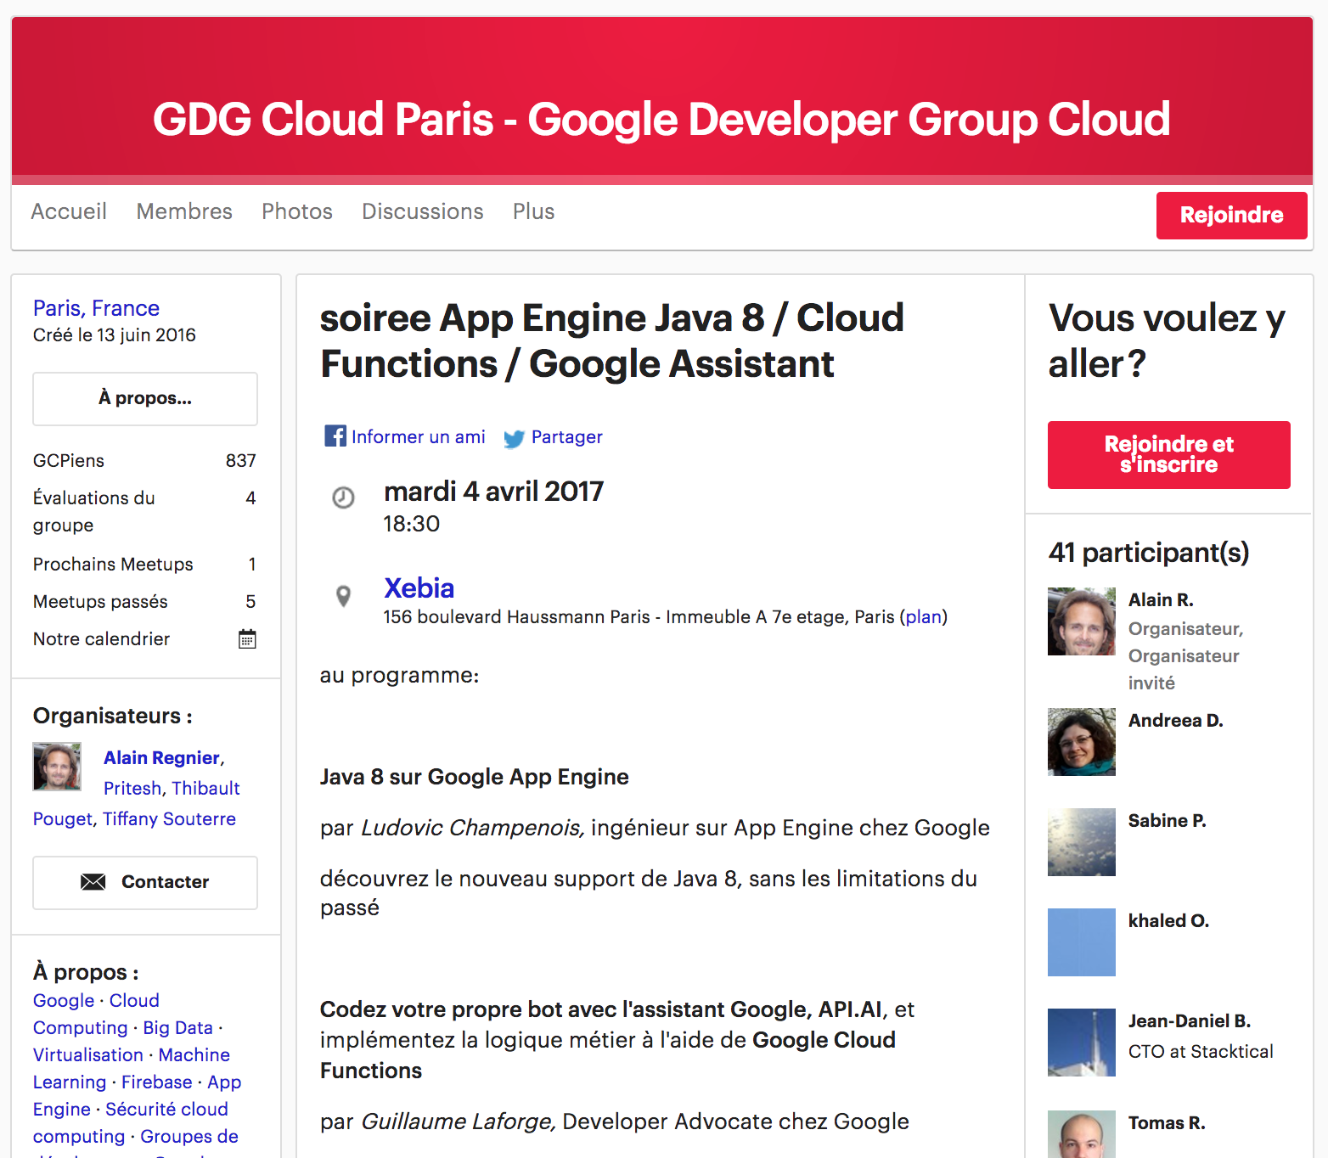Click the Tiffany Souterre organizer link
This screenshot has width=1328, height=1158.
pos(169,819)
